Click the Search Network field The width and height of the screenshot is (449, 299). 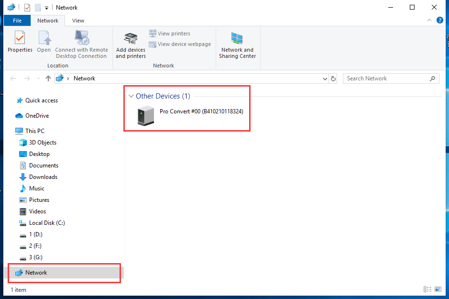tap(391, 78)
